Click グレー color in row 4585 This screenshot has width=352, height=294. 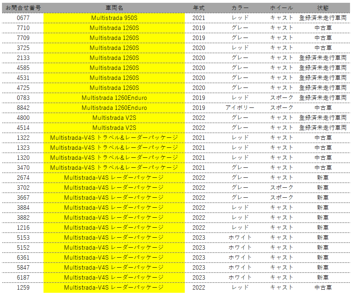point(240,68)
